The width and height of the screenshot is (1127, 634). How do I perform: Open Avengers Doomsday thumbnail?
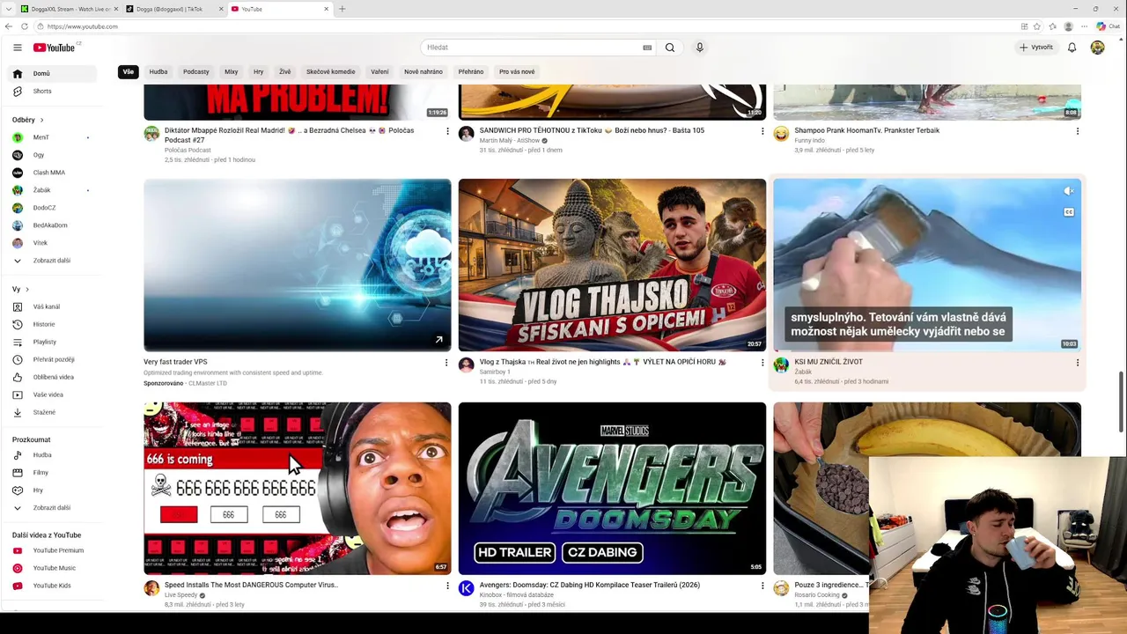[612, 489]
